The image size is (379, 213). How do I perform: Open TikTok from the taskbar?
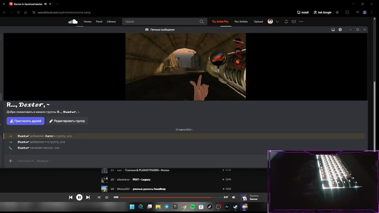pyautogui.click(x=210, y=207)
